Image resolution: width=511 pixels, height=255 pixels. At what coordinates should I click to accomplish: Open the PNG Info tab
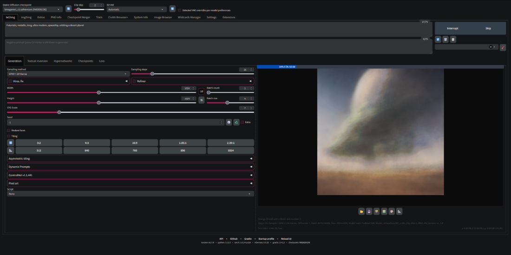56,17
